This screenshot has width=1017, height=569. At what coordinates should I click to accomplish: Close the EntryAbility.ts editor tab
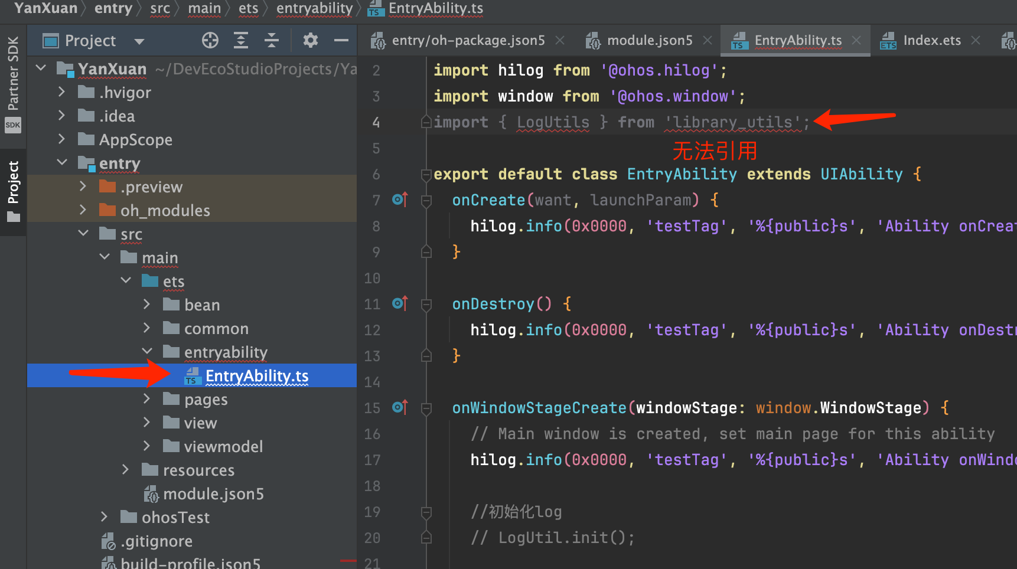[x=856, y=40]
